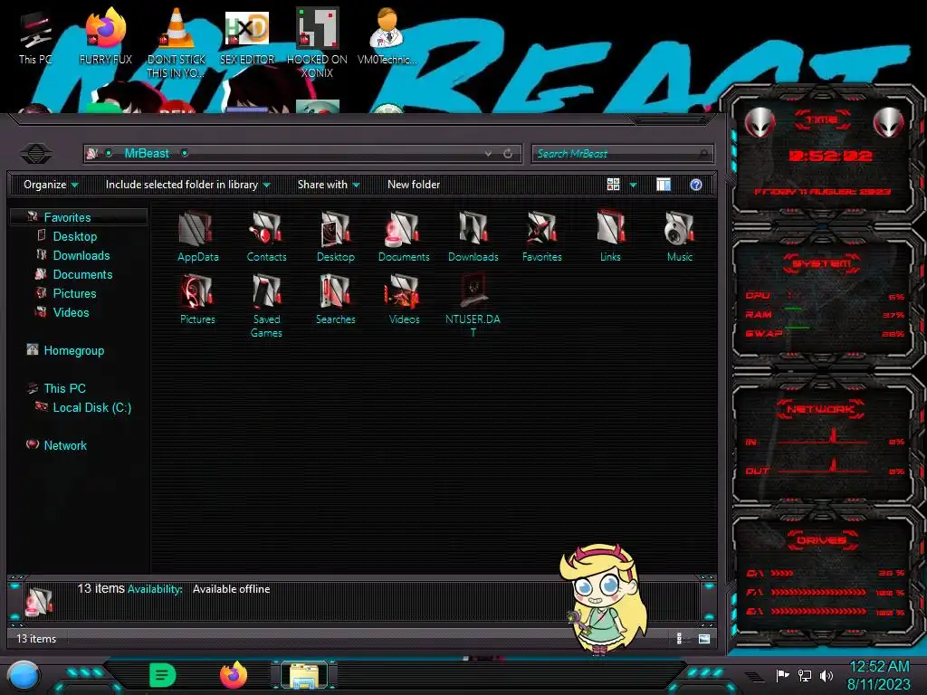Open the green notes app on taskbar
The width and height of the screenshot is (927, 695).
pos(162,675)
